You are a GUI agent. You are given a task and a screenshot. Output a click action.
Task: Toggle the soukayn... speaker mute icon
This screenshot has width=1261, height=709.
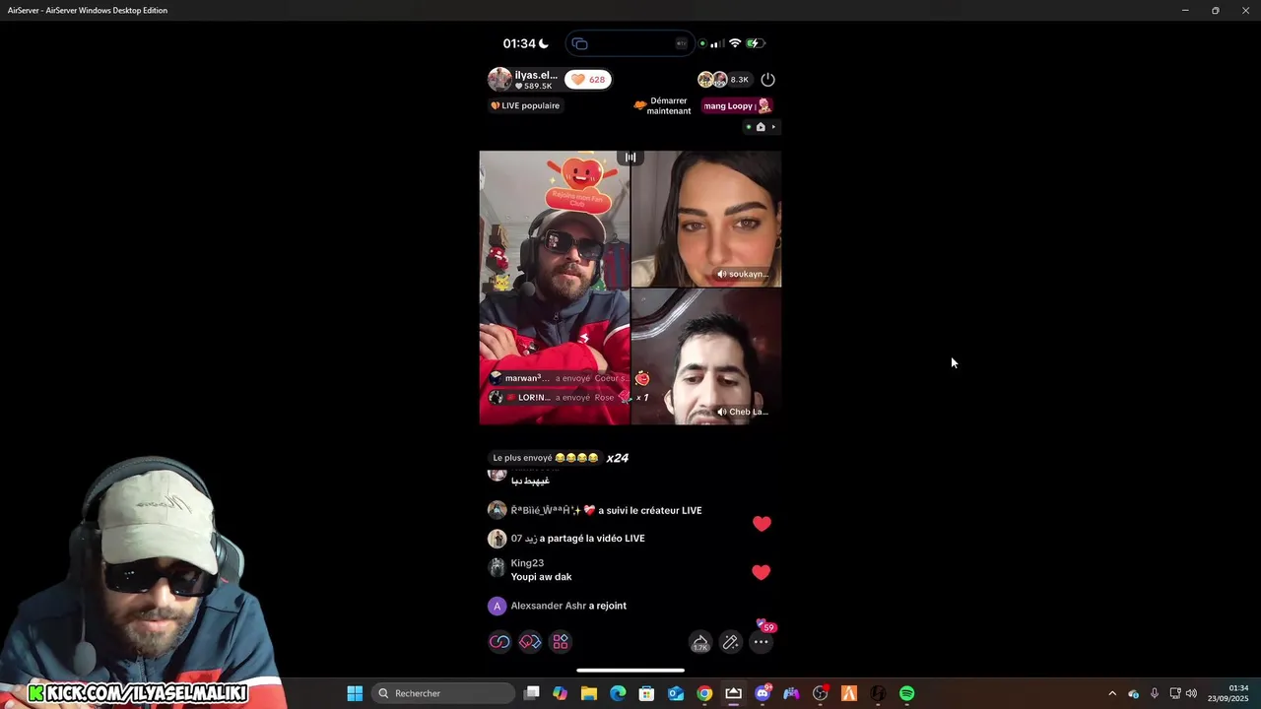click(722, 275)
